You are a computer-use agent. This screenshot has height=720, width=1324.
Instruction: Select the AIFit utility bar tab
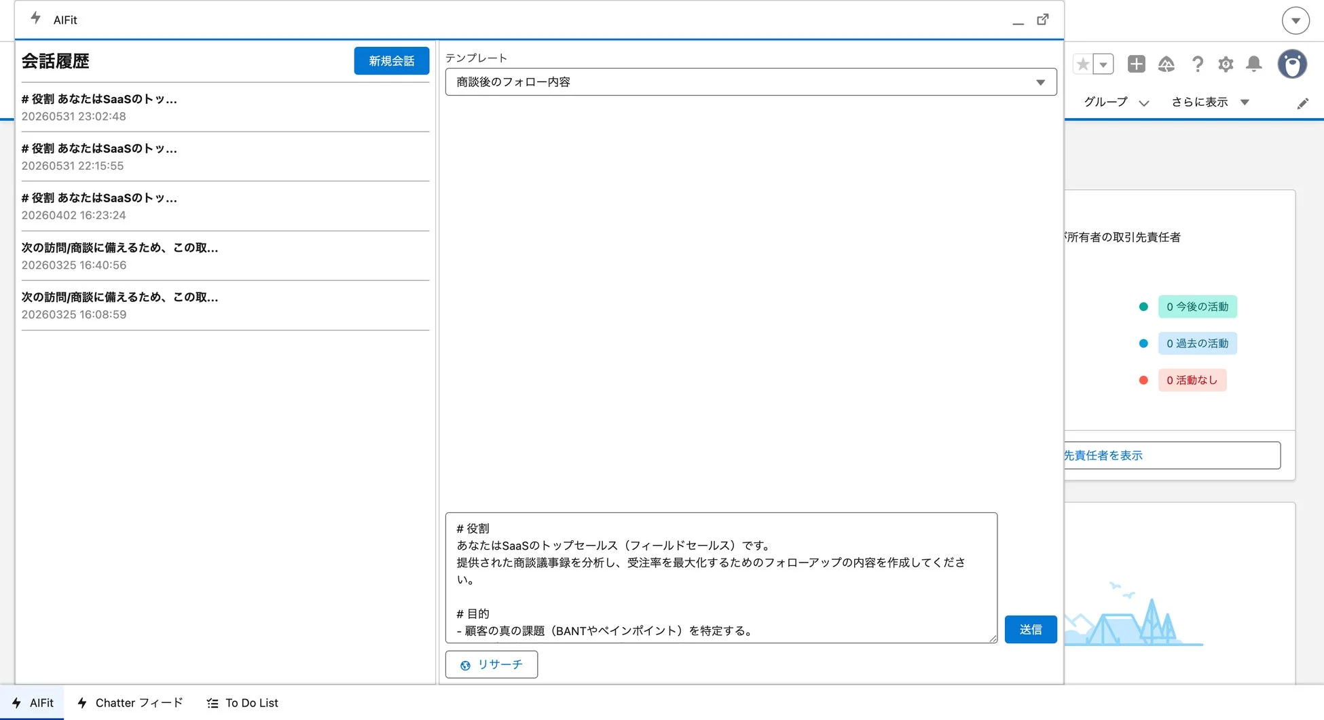(x=33, y=703)
